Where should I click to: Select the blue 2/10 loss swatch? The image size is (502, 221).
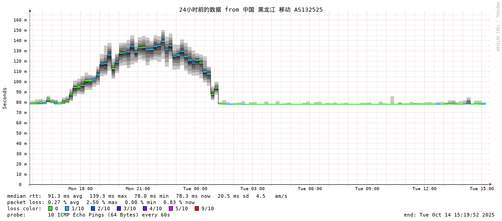pos(93,208)
